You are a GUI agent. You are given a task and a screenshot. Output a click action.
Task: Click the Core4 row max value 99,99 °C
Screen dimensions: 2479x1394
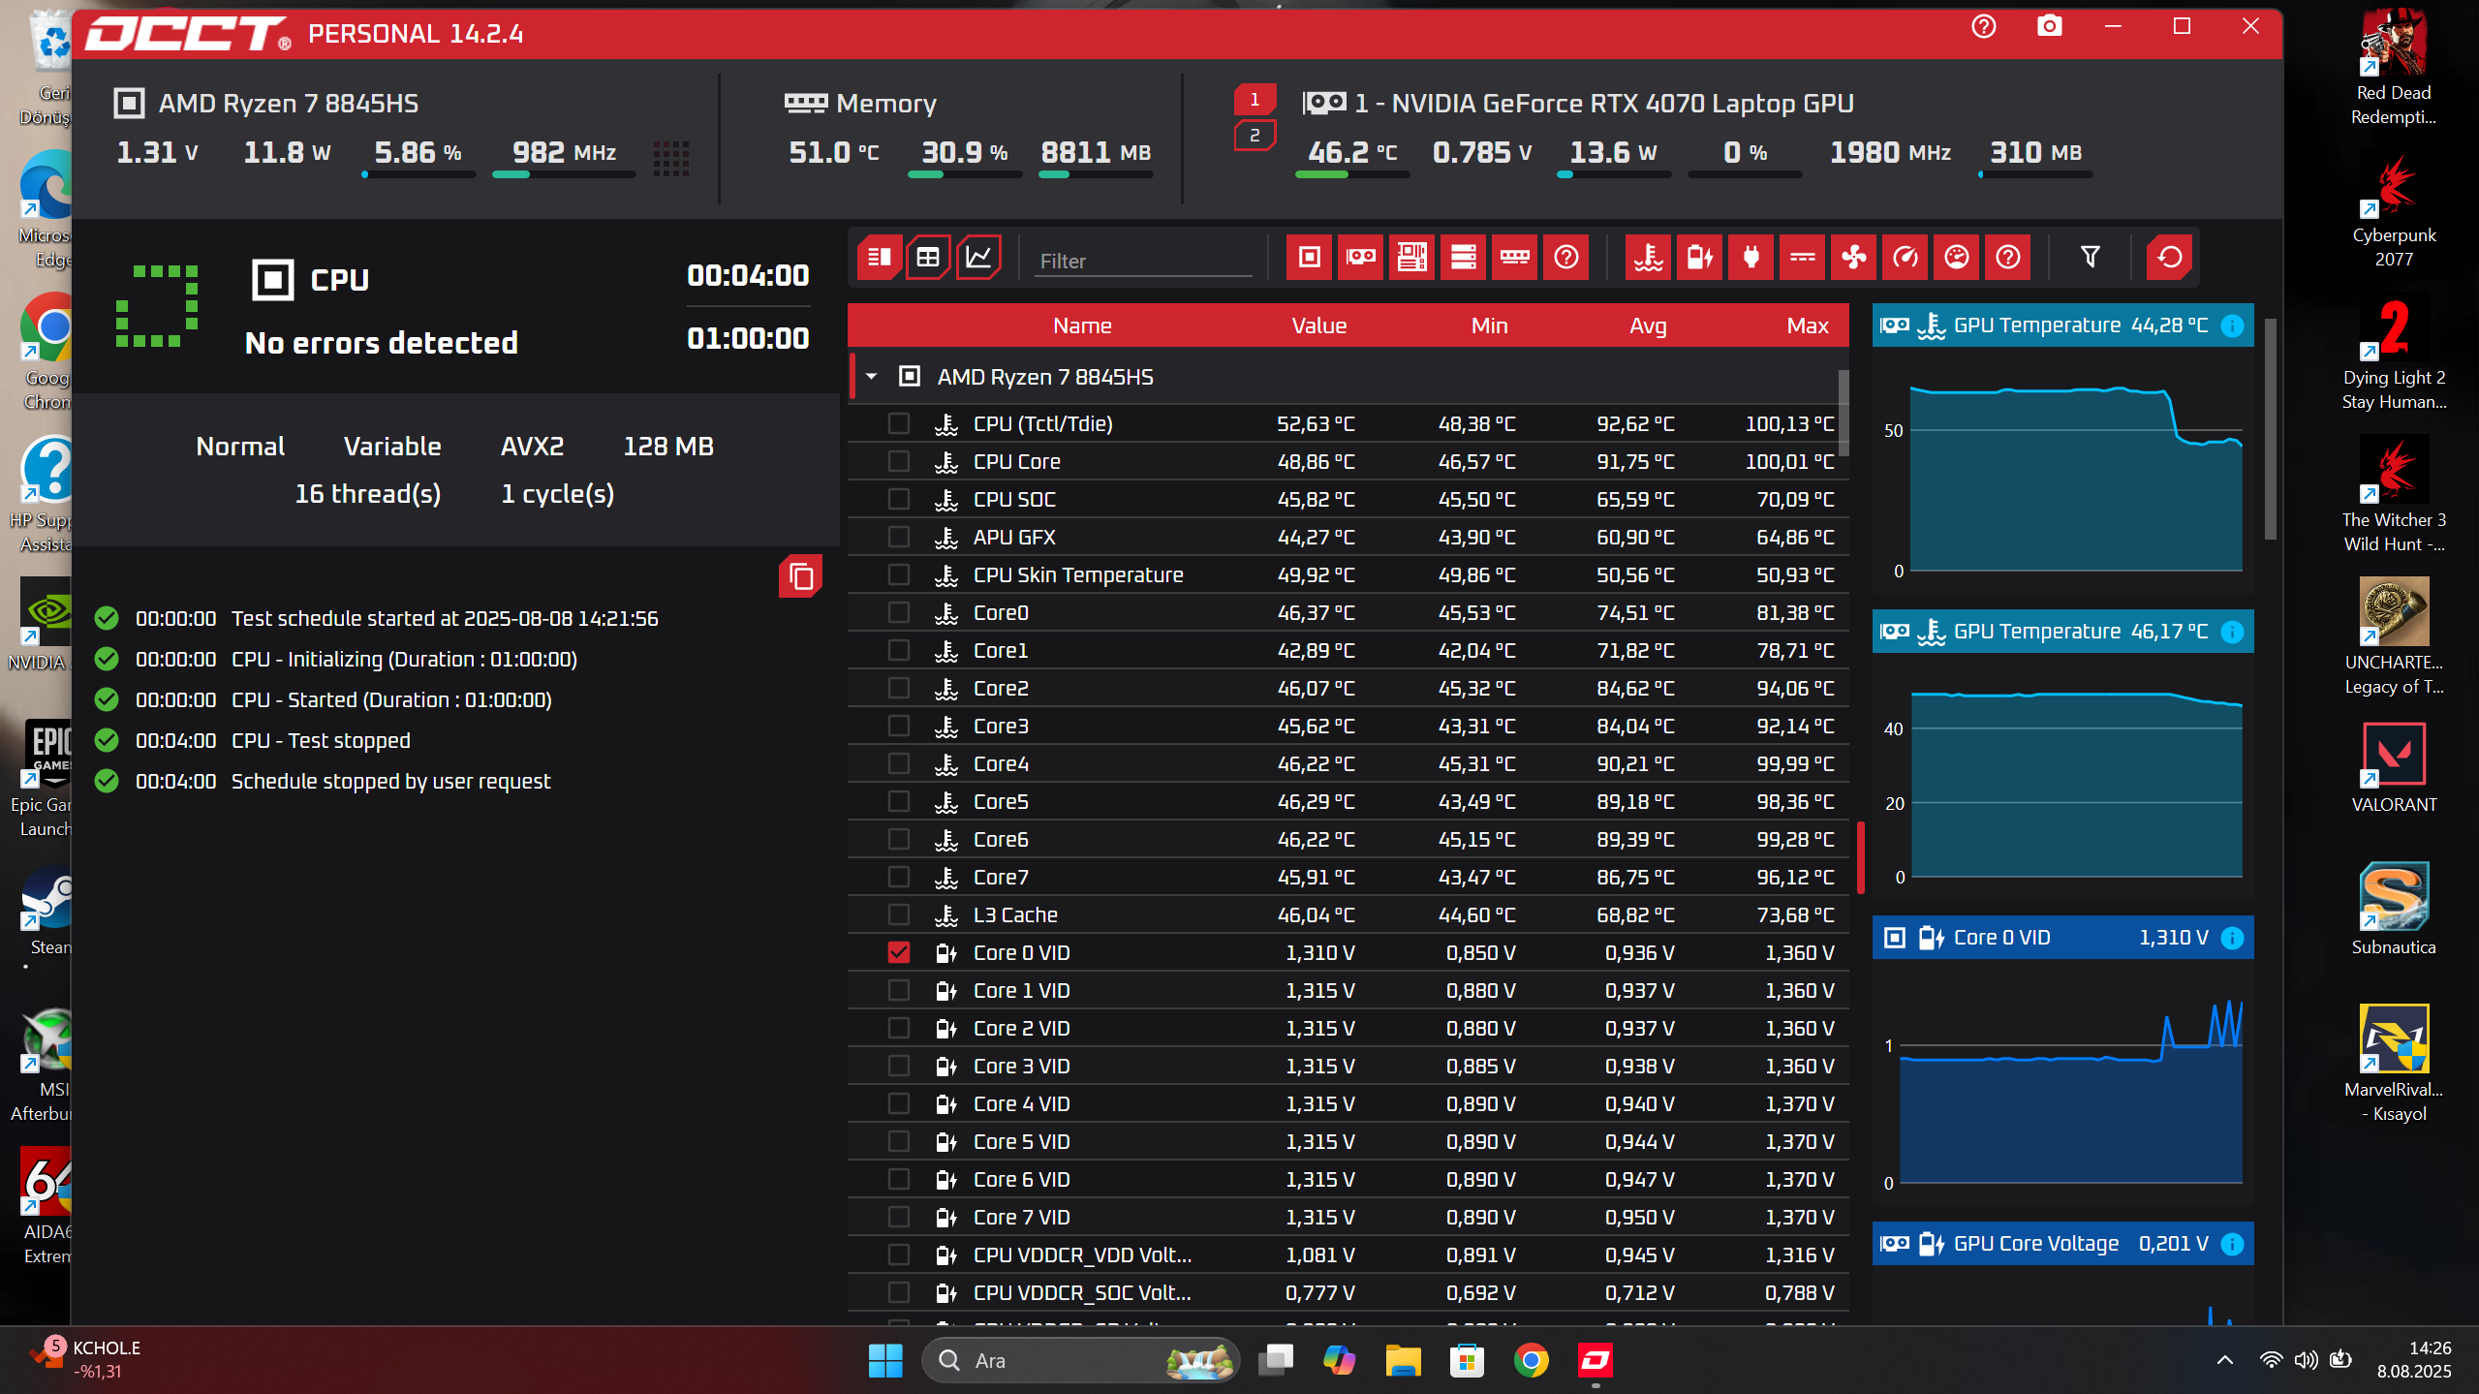1795,763
